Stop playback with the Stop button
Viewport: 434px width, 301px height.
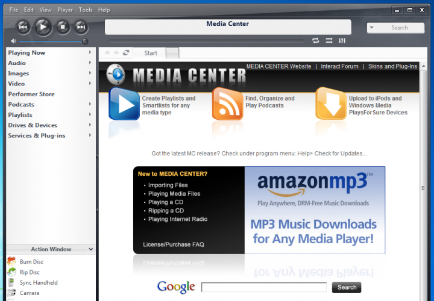tap(63, 27)
